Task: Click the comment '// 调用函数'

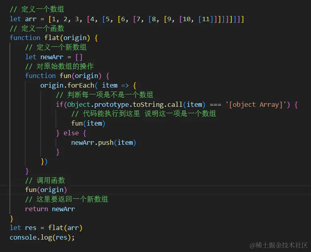Action: pos(45,180)
